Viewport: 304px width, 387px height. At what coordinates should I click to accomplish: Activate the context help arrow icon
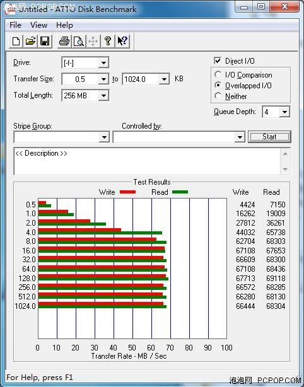tap(122, 41)
